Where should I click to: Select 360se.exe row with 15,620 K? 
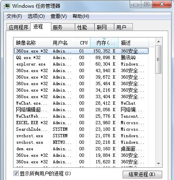click(81, 162)
